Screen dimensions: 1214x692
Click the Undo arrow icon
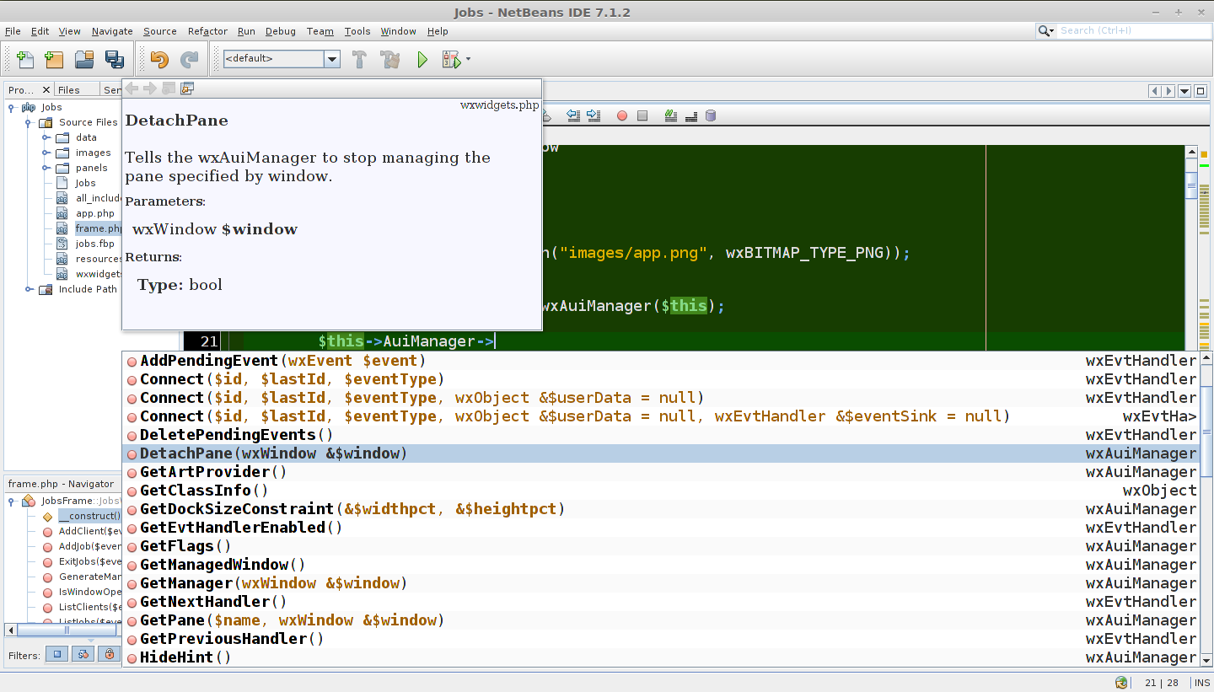159,59
